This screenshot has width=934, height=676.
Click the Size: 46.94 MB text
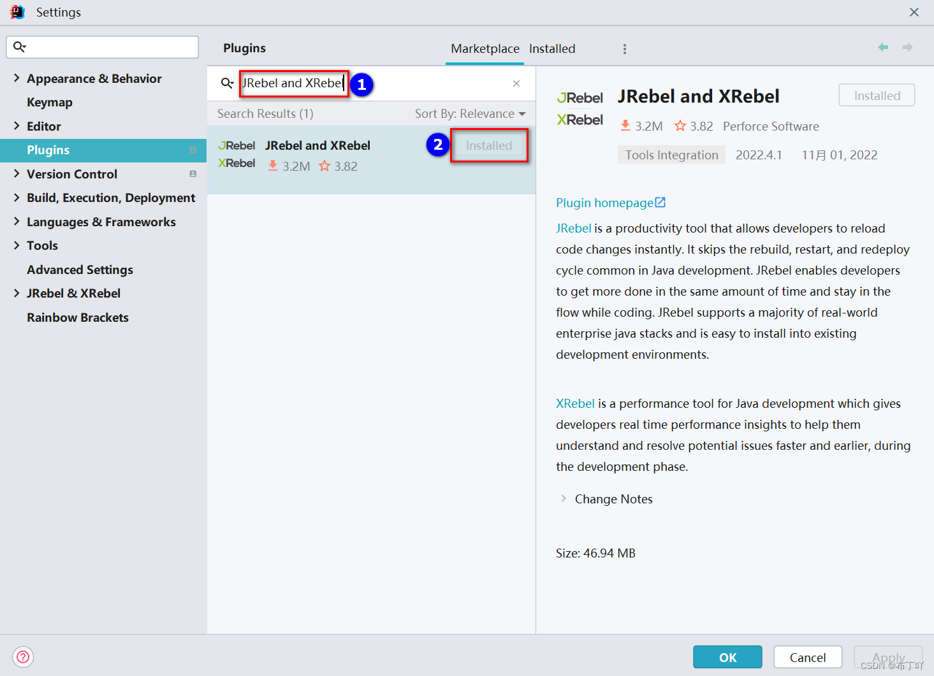(595, 553)
